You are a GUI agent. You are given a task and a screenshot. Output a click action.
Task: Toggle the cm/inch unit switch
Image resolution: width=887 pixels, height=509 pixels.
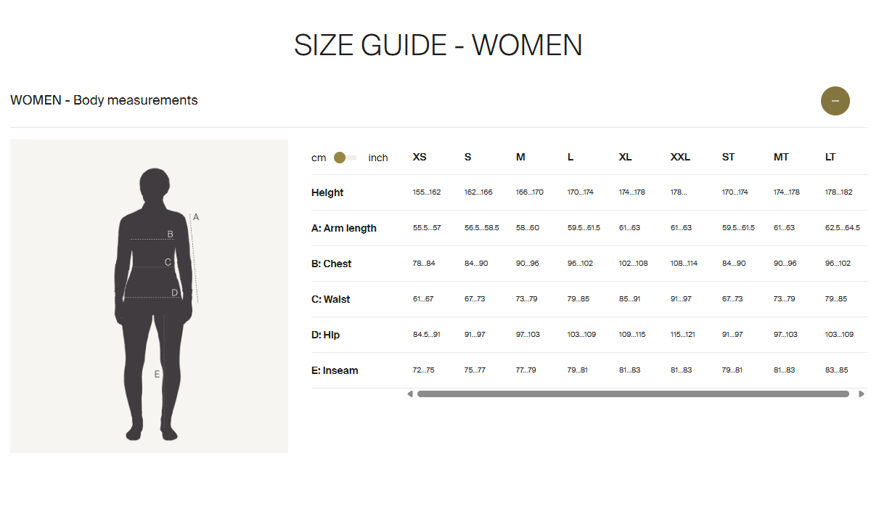(x=346, y=158)
